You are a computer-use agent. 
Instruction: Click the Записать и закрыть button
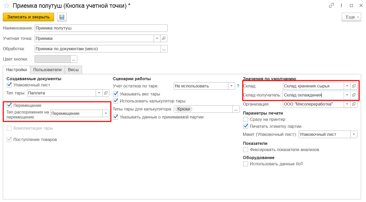pyautogui.click(x=28, y=17)
